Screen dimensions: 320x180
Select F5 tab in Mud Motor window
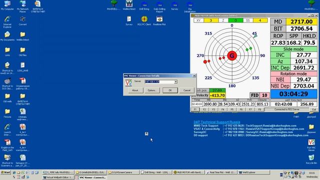[x=232, y=109]
